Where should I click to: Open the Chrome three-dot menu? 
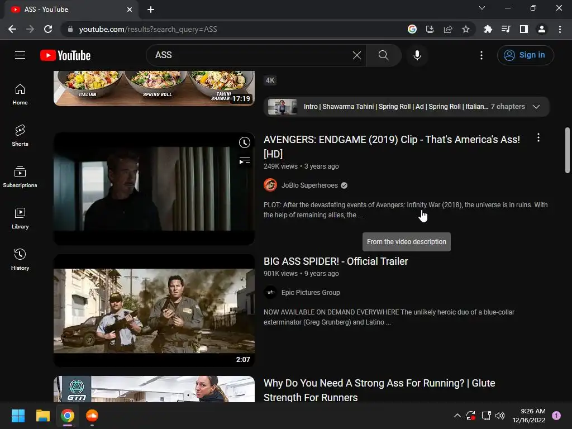[x=560, y=29]
